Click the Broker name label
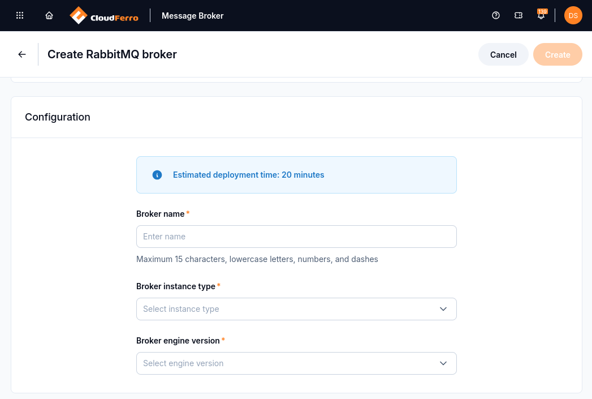Screen dimensions: 592x399 pos(161,214)
